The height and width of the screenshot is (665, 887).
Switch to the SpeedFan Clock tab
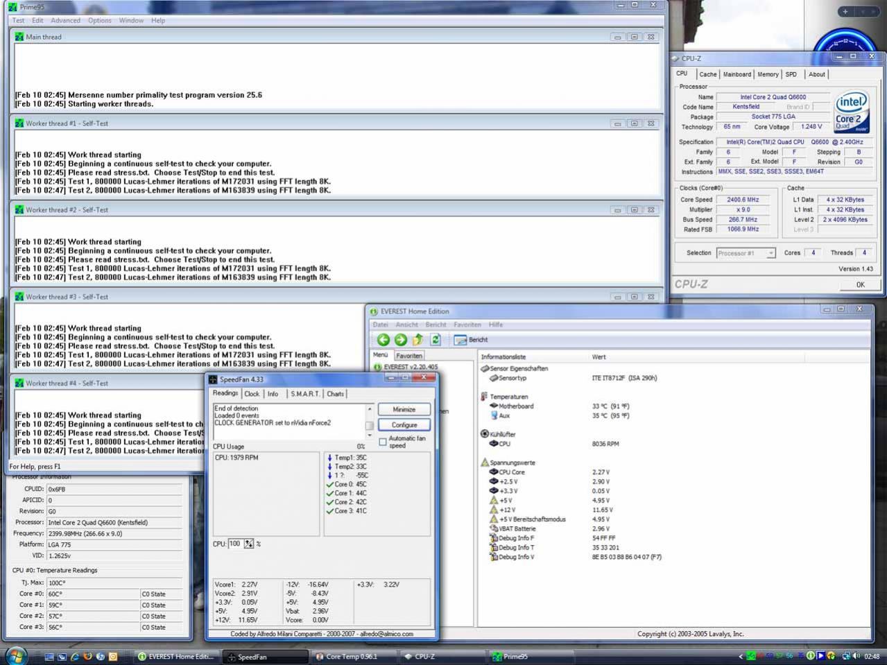252,394
